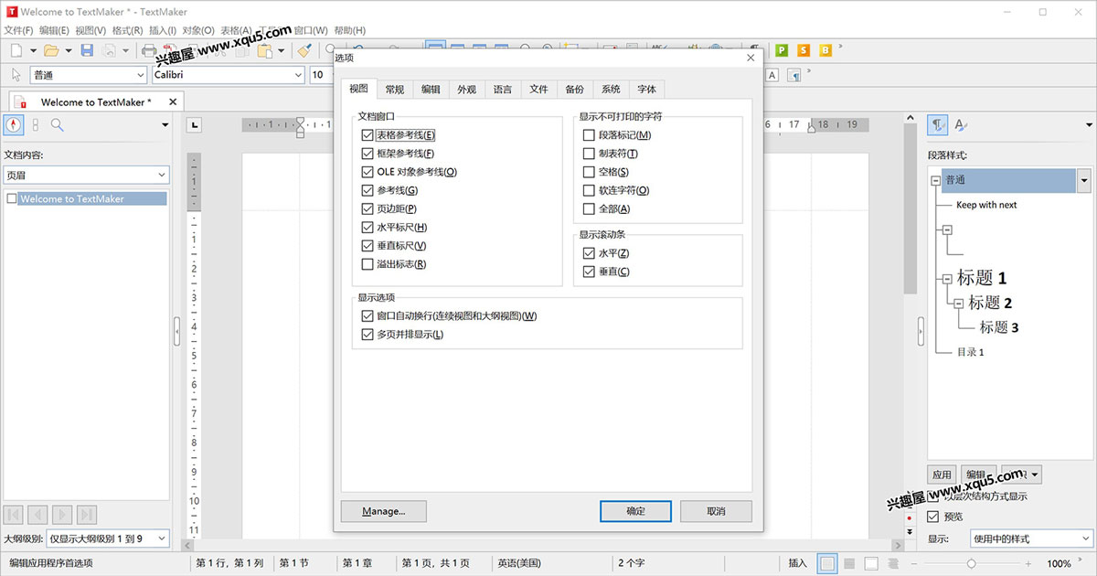Adjust the zoom slider handle
This screenshot has width=1097, height=576.
point(971,564)
